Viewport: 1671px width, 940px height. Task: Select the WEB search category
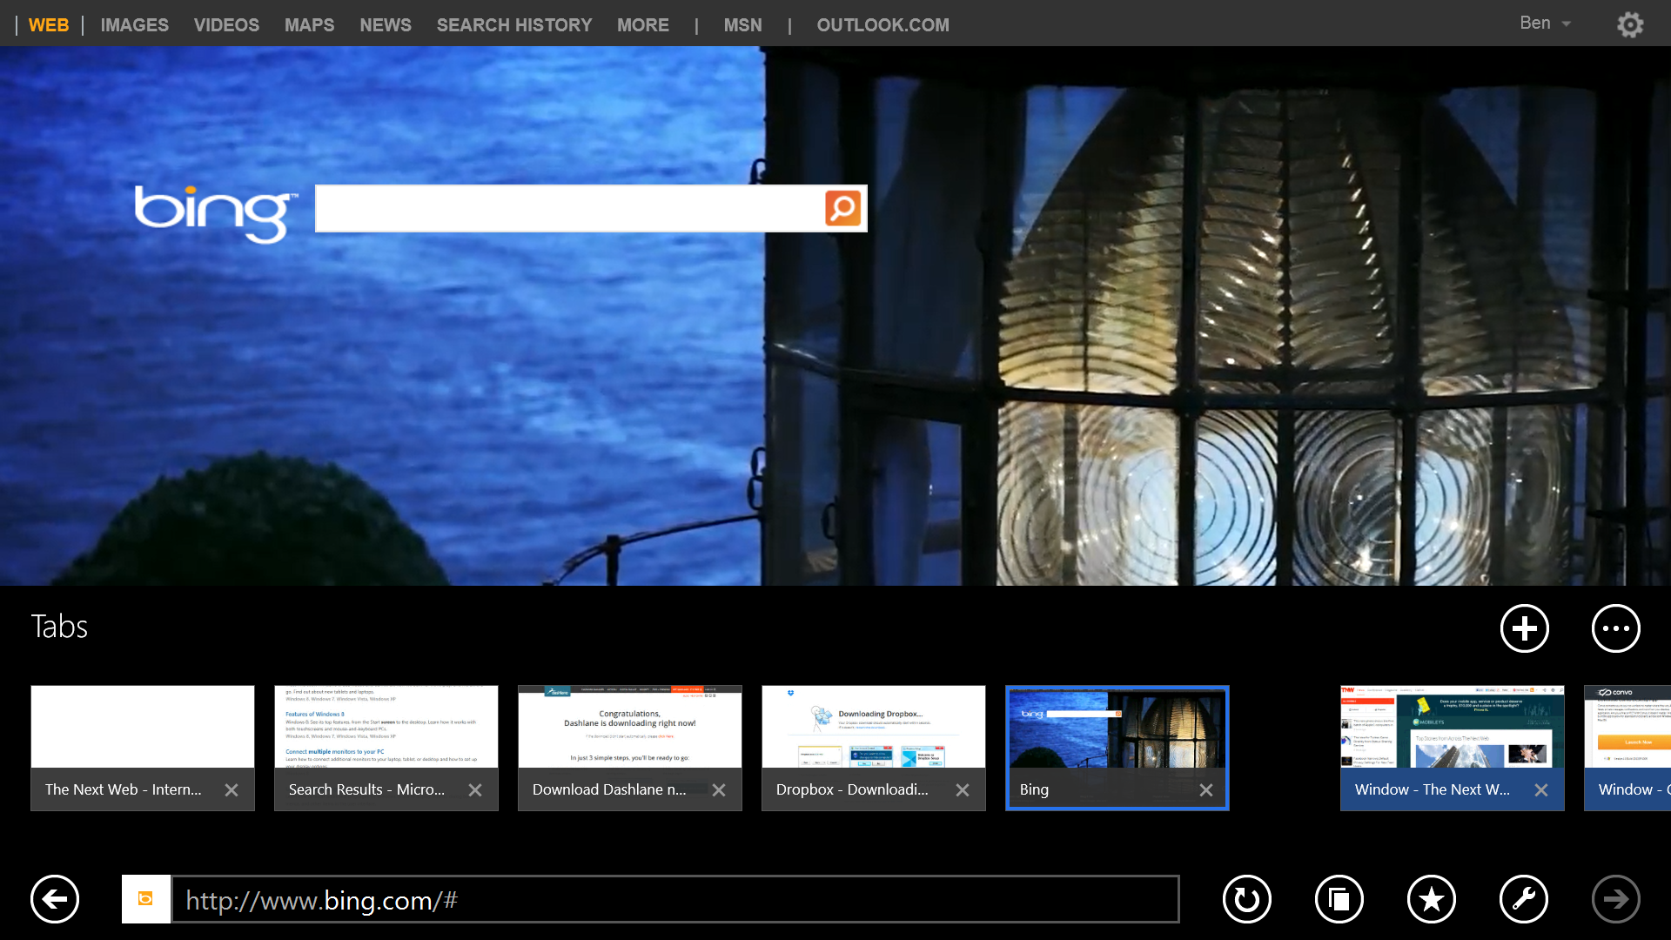pos(49,25)
